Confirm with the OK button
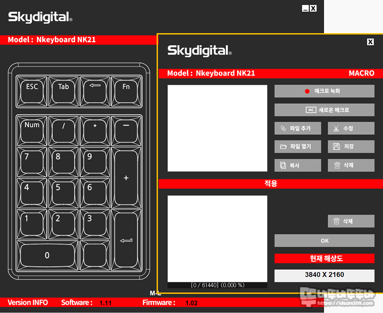The height and width of the screenshot is (313, 383). [x=324, y=241]
